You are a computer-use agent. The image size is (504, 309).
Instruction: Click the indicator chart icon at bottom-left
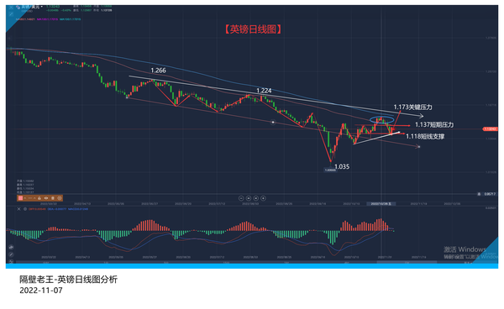pos(11,248)
